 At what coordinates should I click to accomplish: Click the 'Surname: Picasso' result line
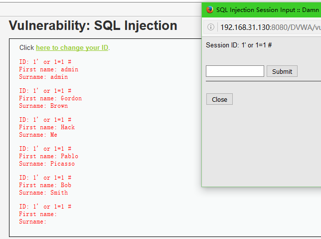[47, 164]
